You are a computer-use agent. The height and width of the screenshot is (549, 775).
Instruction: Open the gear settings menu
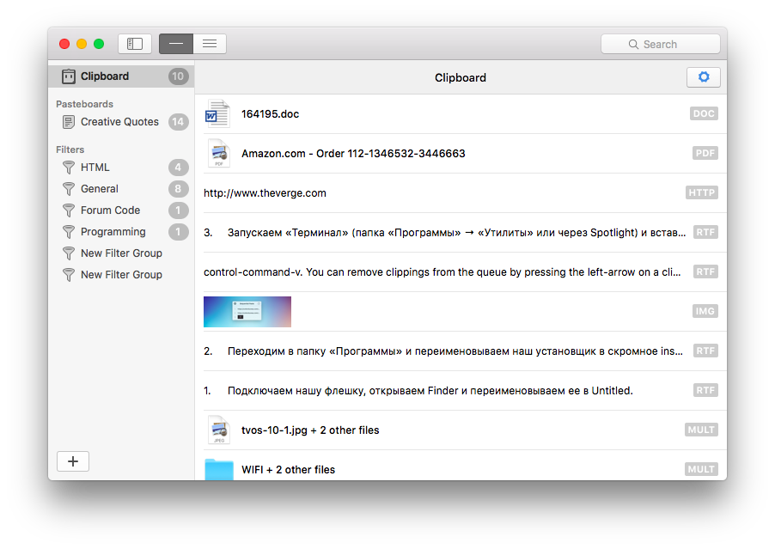tap(703, 77)
